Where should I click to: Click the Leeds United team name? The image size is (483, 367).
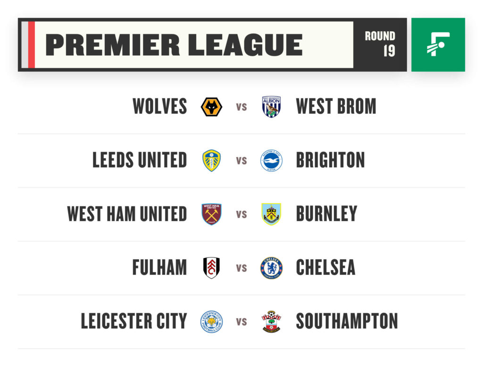pyautogui.click(x=140, y=160)
